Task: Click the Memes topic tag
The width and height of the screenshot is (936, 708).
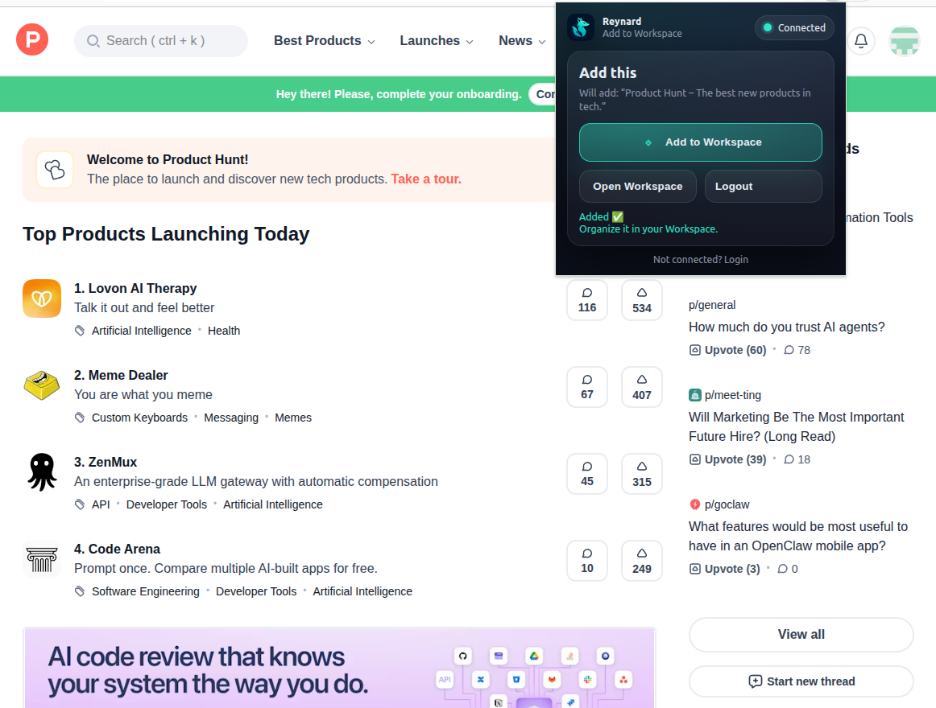Action: 293,418
